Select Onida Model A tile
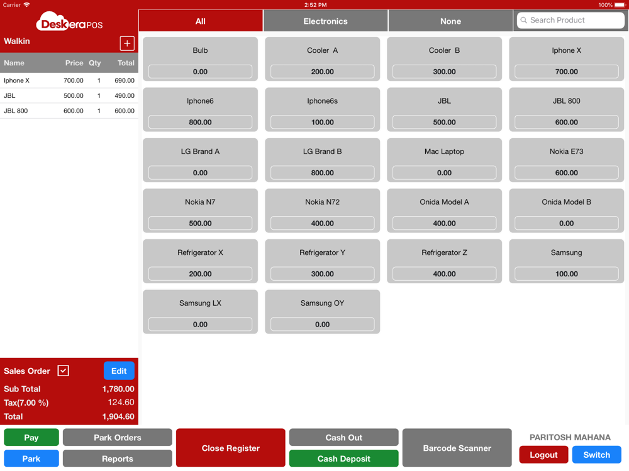 [444, 210]
